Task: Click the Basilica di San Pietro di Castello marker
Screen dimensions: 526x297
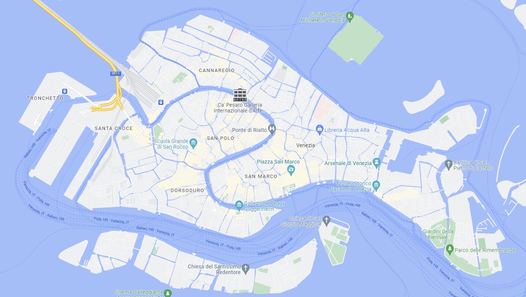Action: (449, 165)
